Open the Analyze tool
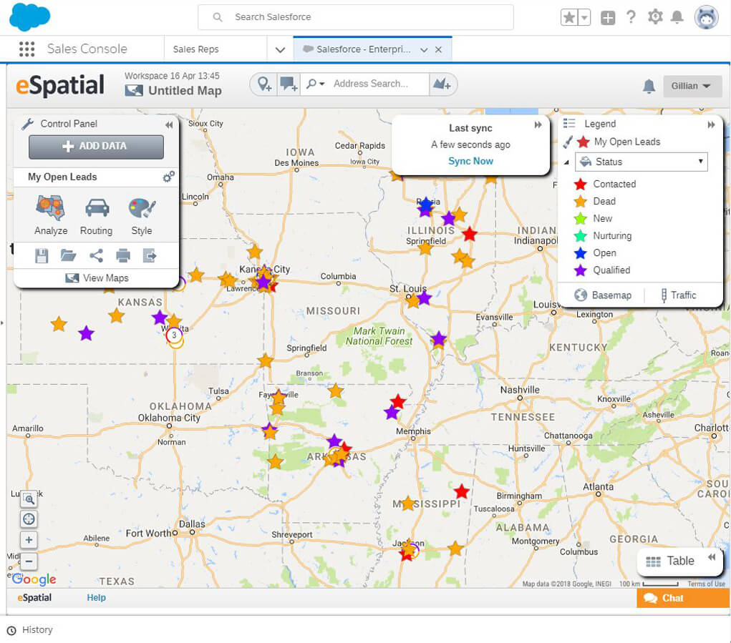Screen dimensions: 731x643 point(50,215)
